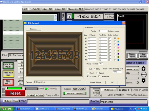Image resolution: width=149 pixels, height=111 pixels.
Task: Click the Pen Up value field
Action: click(x=103, y=31)
